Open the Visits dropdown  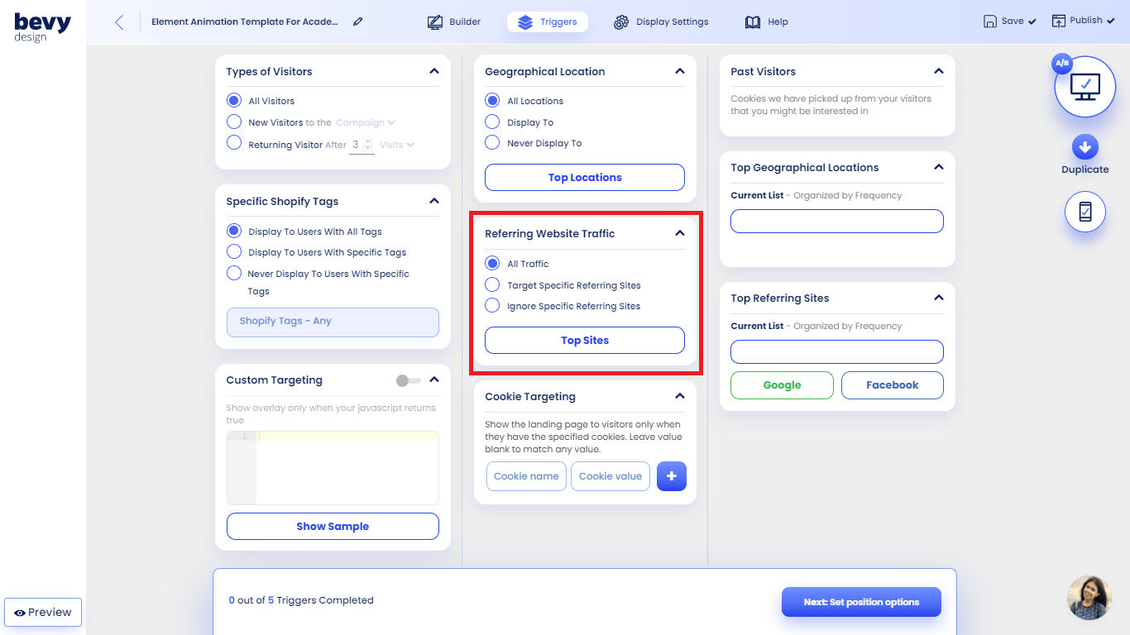click(396, 144)
